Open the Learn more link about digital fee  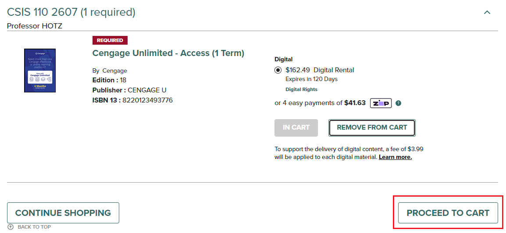(x=395, y=157)
